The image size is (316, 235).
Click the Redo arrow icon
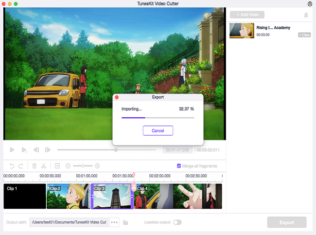[x=20, y=166]
